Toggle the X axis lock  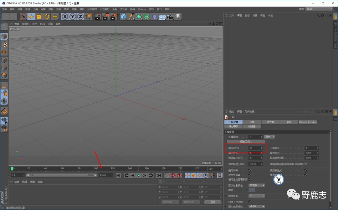(65, 17)
